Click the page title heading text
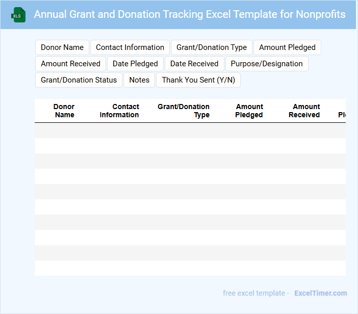The height and width of the screenshot is (314, 358). (190, 14)
